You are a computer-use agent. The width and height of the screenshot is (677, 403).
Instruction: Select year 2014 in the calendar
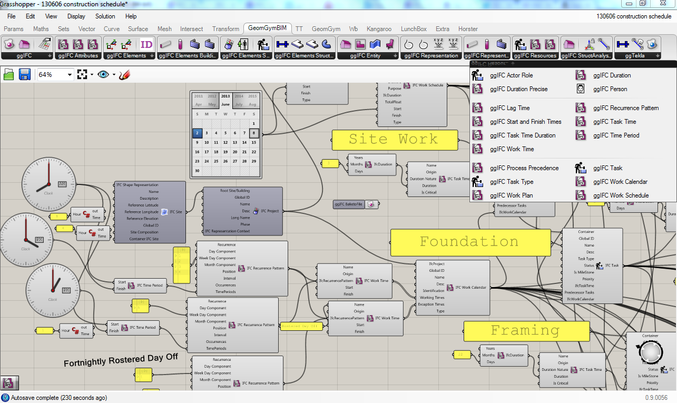tap(239, 96)
